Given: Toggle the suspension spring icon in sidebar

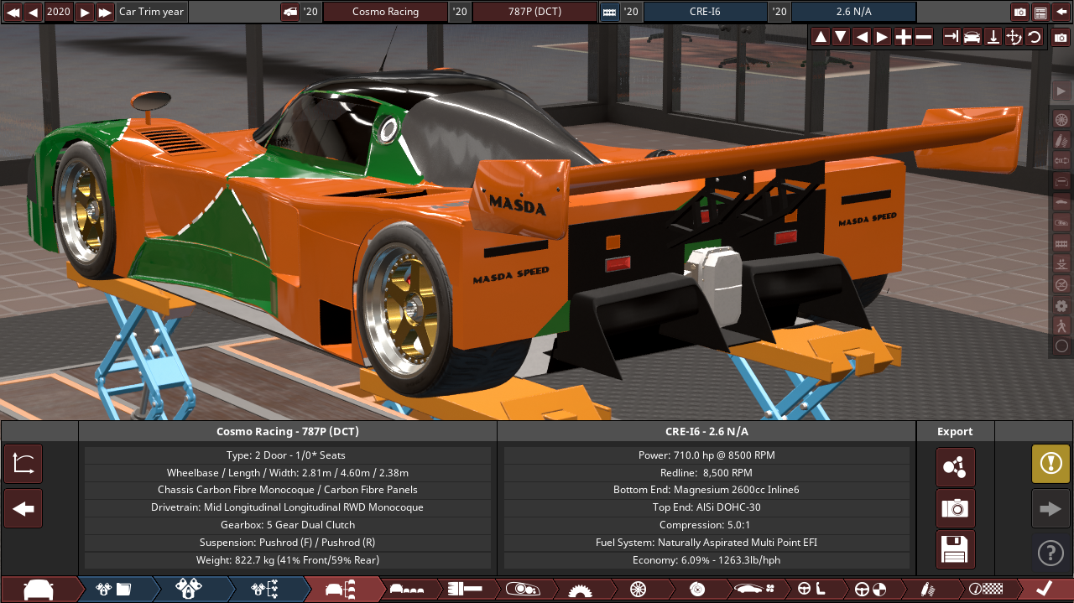Looking at the screenshot, I should pos(1061,140).
